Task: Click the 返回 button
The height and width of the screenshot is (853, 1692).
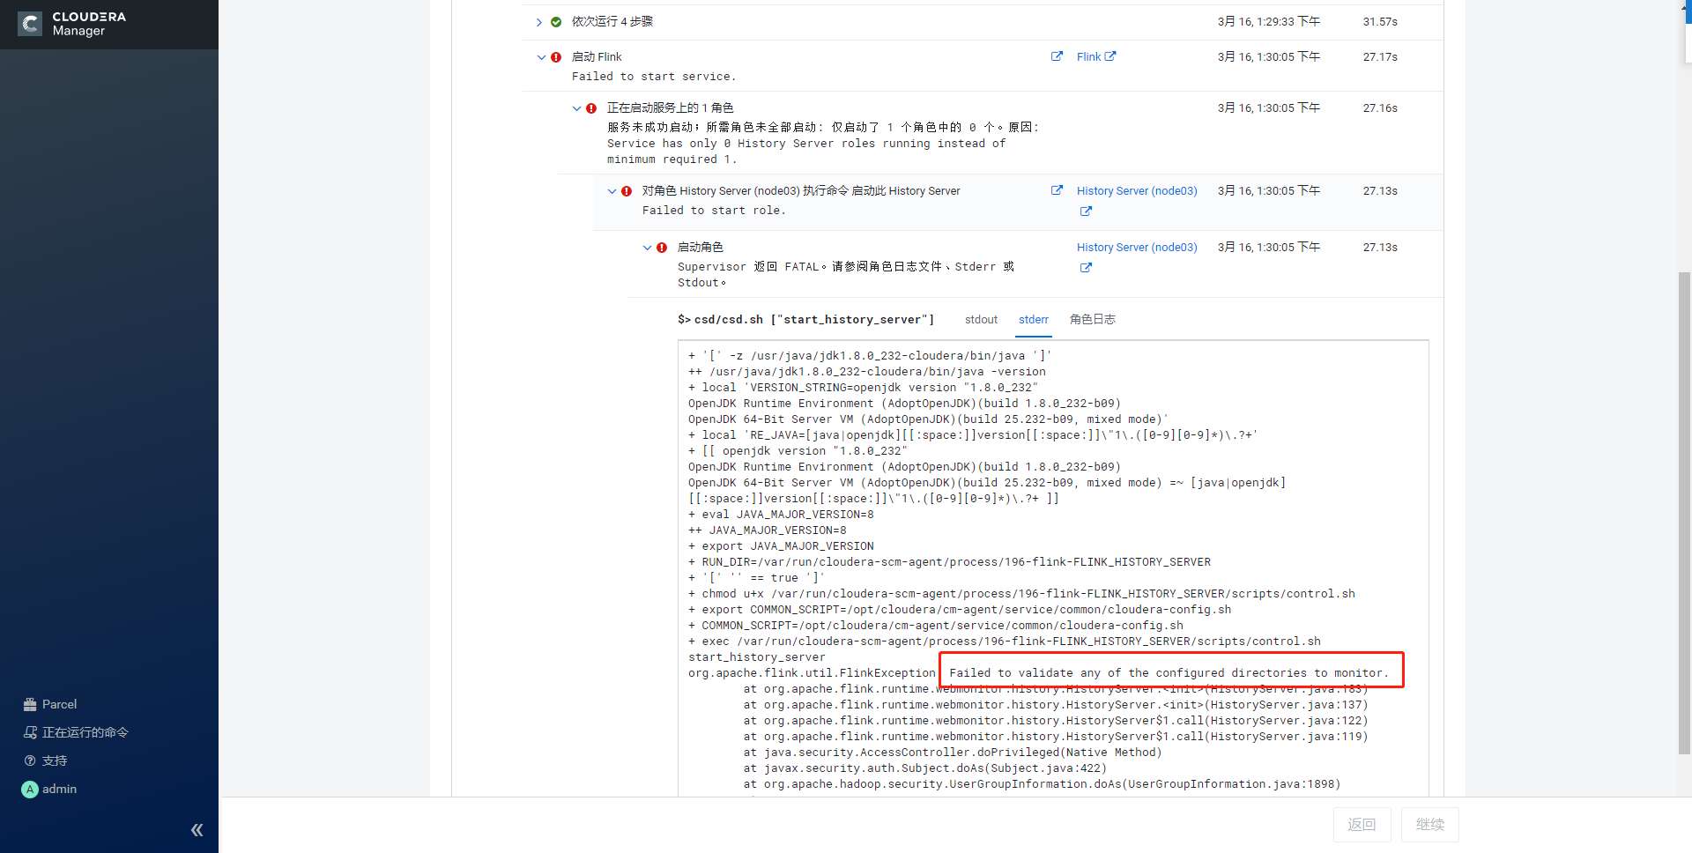Action: point(1362,825)
